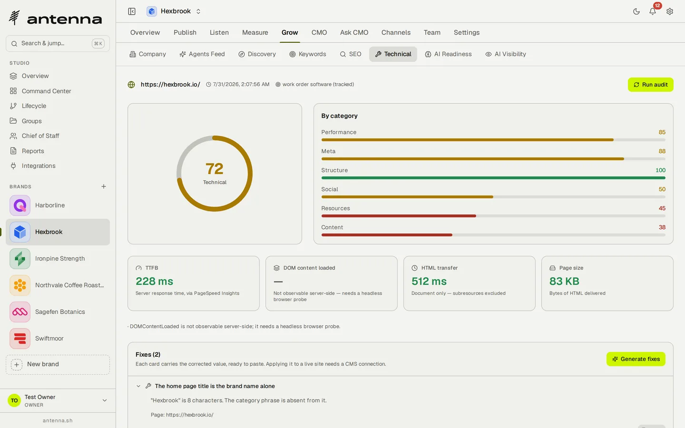Click the TTFB 228 ms card
685x428 pixels.
(x=194, y=283)
